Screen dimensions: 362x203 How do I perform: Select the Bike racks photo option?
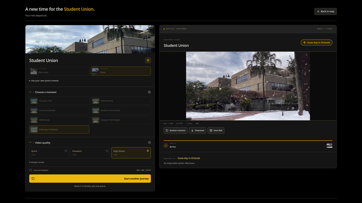click(x=59, y=71)
